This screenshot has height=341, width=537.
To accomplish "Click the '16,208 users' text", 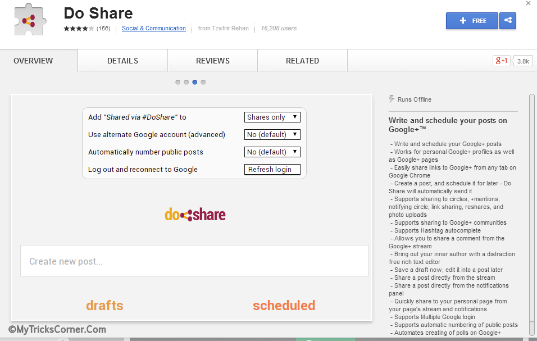I will pos(279,29).
